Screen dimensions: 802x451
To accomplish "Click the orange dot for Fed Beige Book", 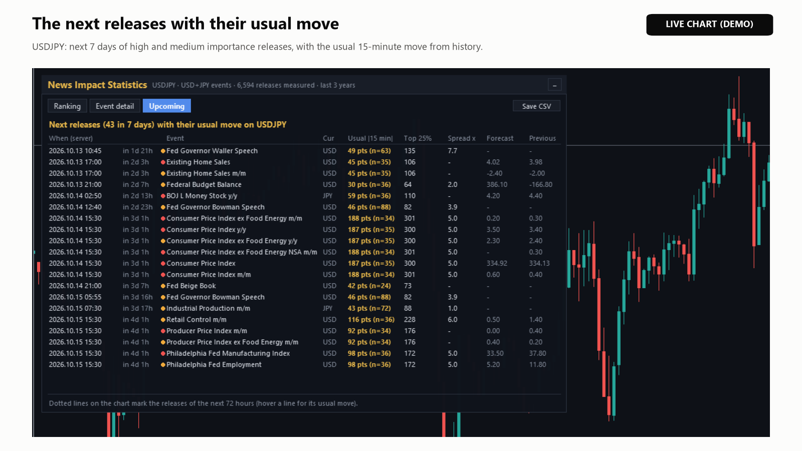I will click(x=163, y=286).
